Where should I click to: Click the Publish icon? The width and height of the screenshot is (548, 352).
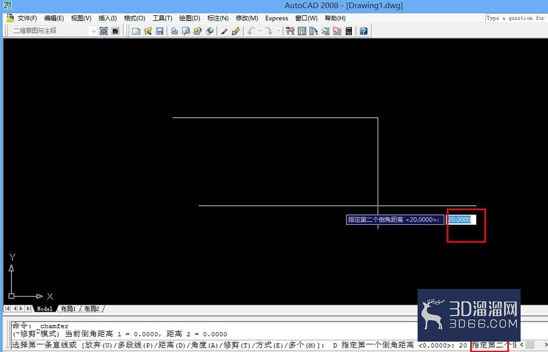tap(197, 31)
